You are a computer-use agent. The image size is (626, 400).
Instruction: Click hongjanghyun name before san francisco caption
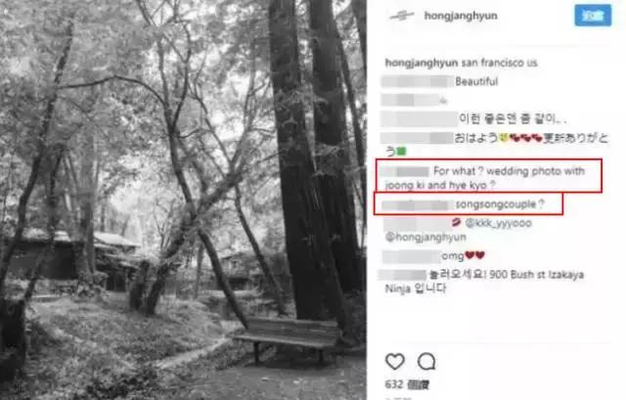pyautogui.click(x=422, y=63)
